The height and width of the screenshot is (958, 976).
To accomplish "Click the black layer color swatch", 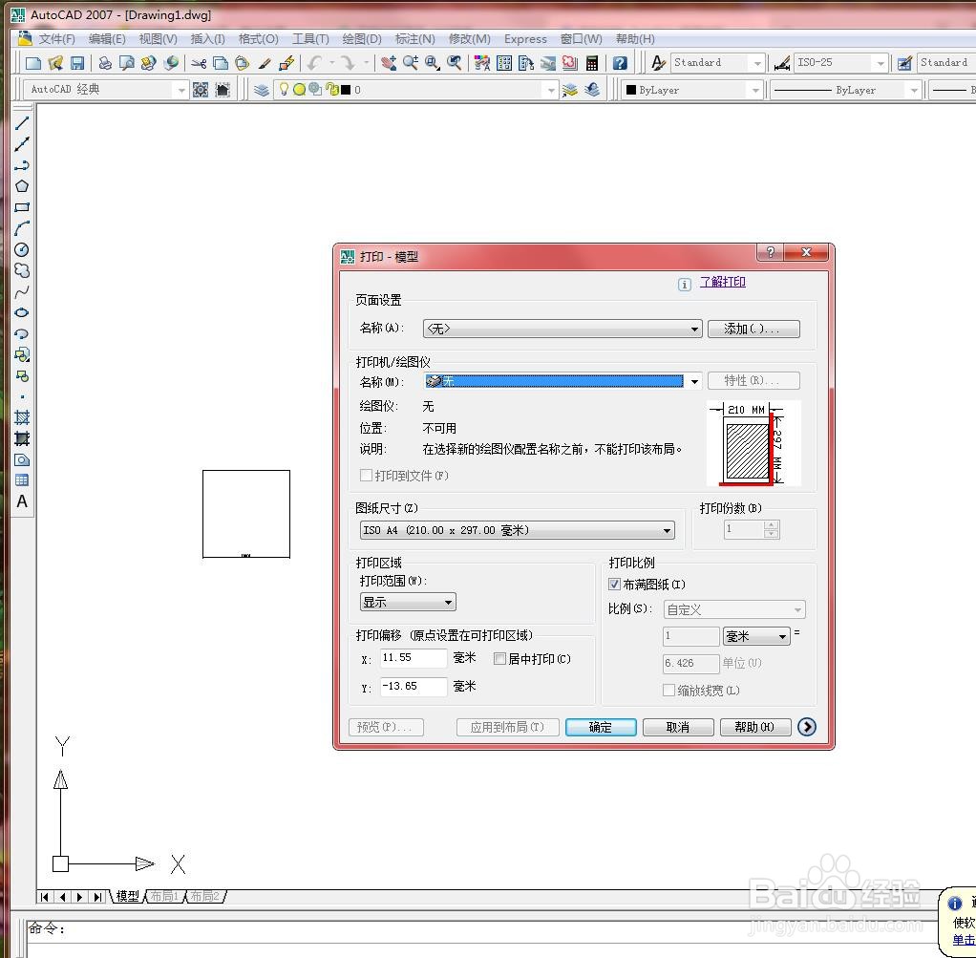I will pyautogui.click(x=346, y=90).
